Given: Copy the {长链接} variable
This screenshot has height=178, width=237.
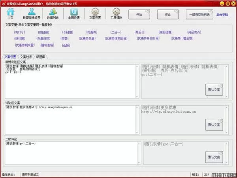Looking at the screenshot, I should [x=68, y=32].
